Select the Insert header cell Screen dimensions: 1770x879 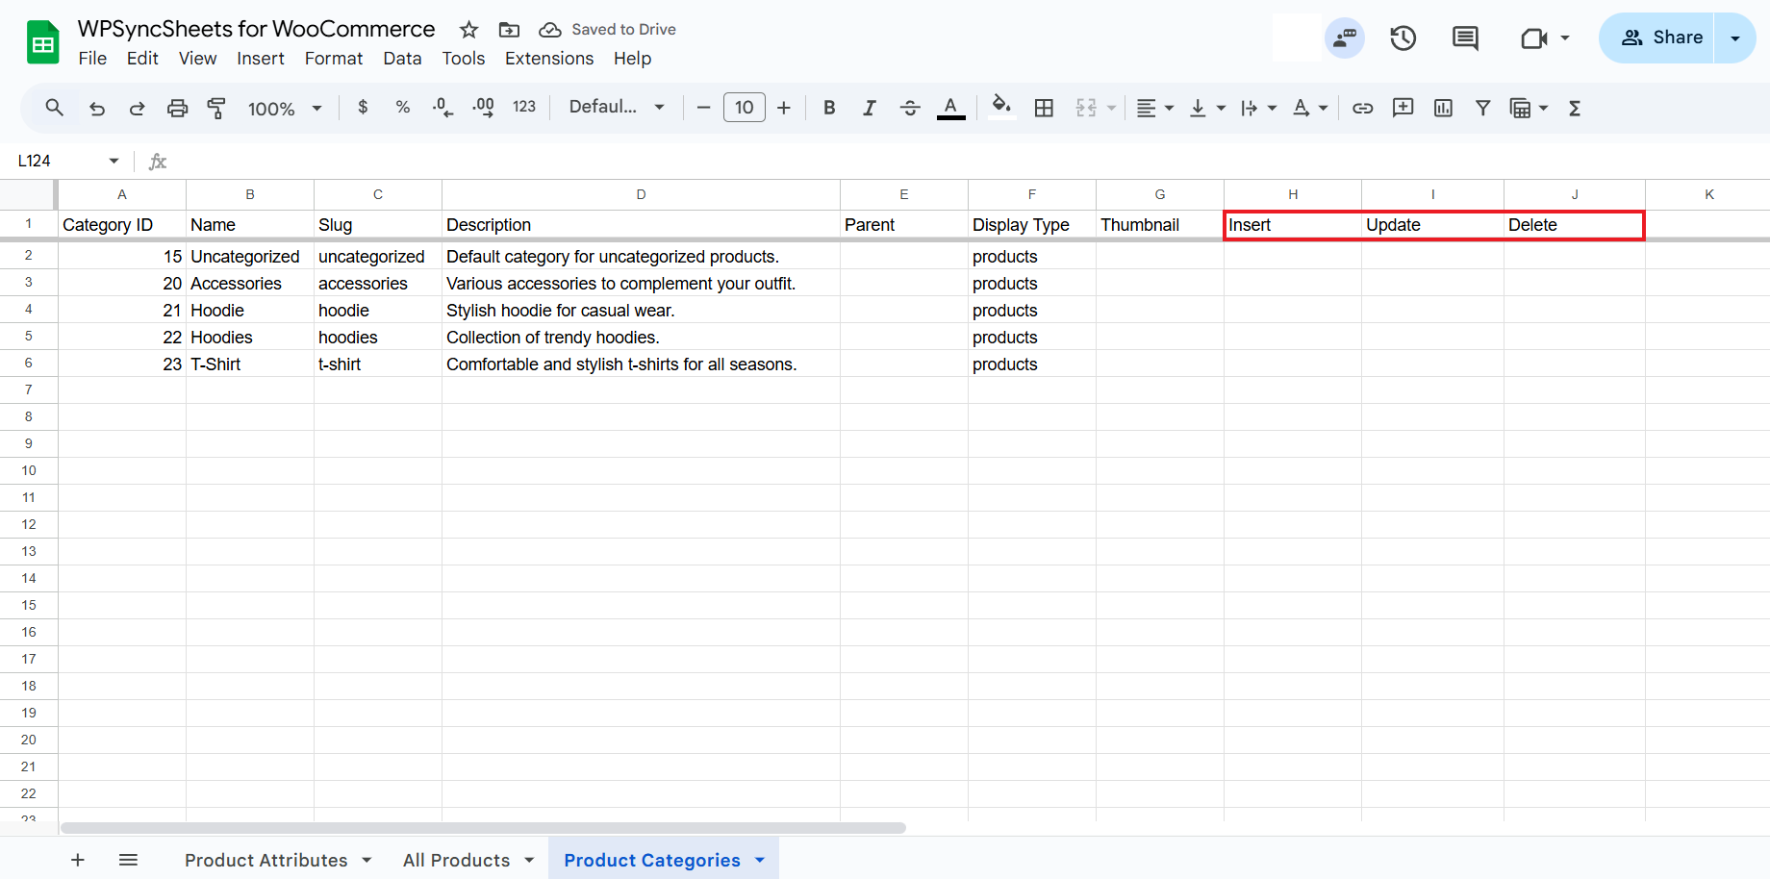(x=1292, y=225)
